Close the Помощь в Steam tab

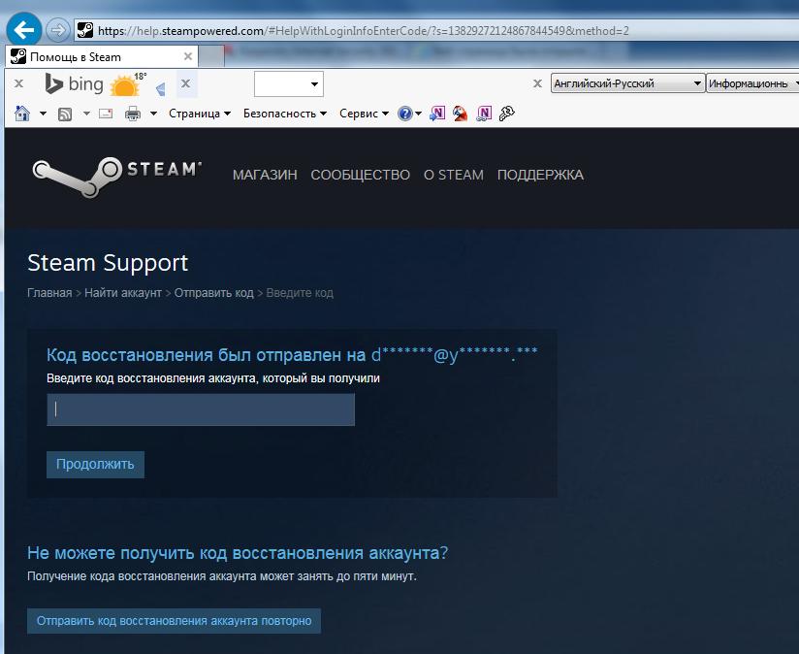point(187,56)
